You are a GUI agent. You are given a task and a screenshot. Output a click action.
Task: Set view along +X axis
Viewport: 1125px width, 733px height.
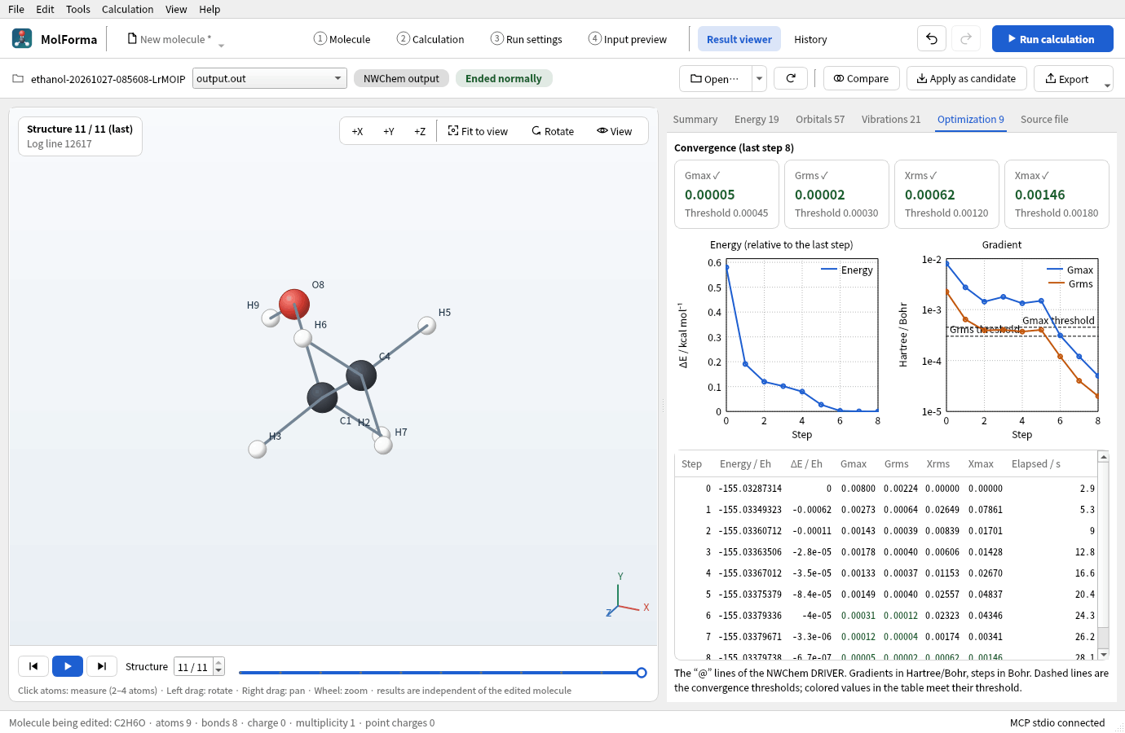point(357,131)
